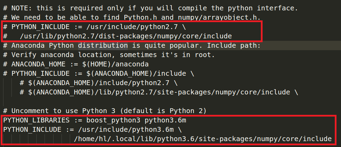Click the "dist-packages" path line for python2.7
The image size is (341, 147).
126,36
